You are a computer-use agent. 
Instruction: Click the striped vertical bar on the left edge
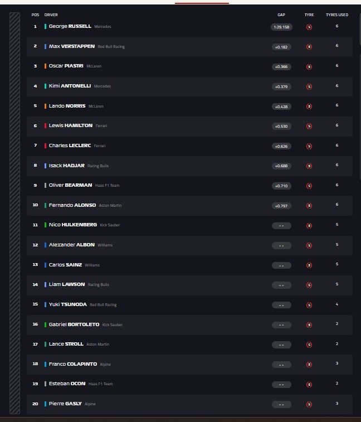pyautogui.click(x=15, y=213)
